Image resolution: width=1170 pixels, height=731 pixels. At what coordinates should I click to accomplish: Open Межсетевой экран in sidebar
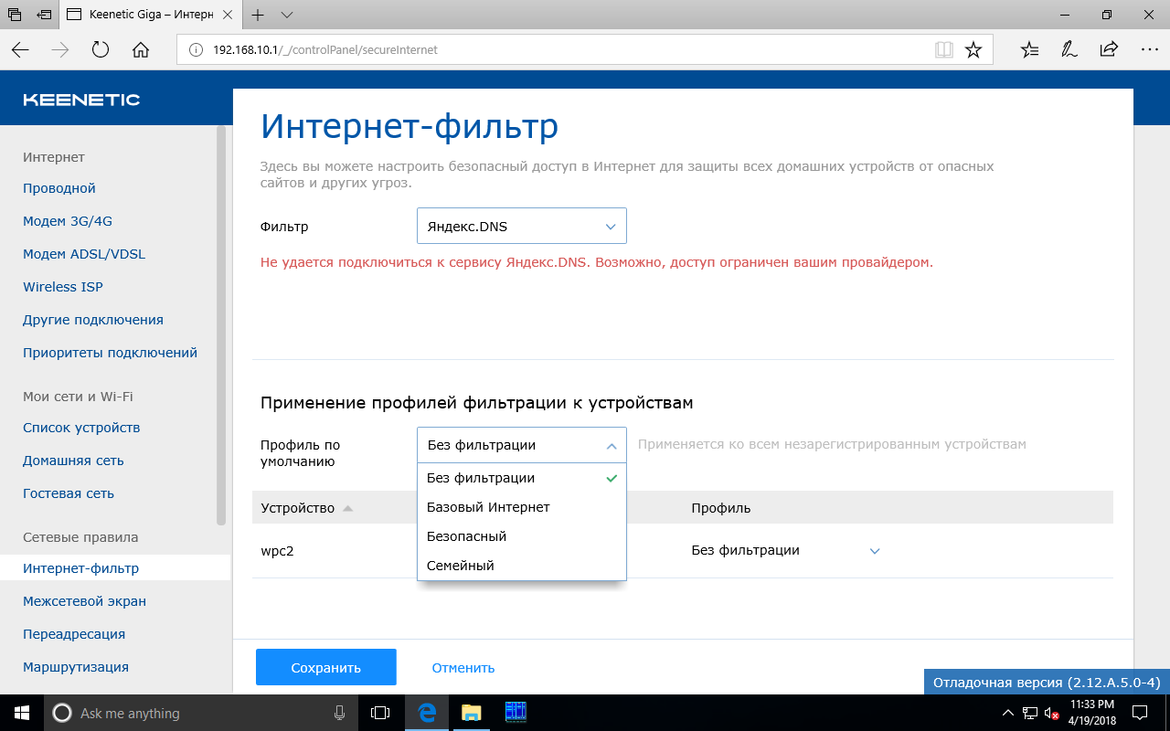[84, 601]
